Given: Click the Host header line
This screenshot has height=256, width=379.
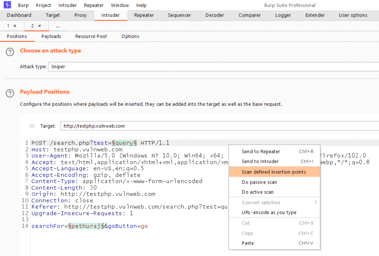Looking at the screenshot, I should pyautogui.click(x=77, y=150).
